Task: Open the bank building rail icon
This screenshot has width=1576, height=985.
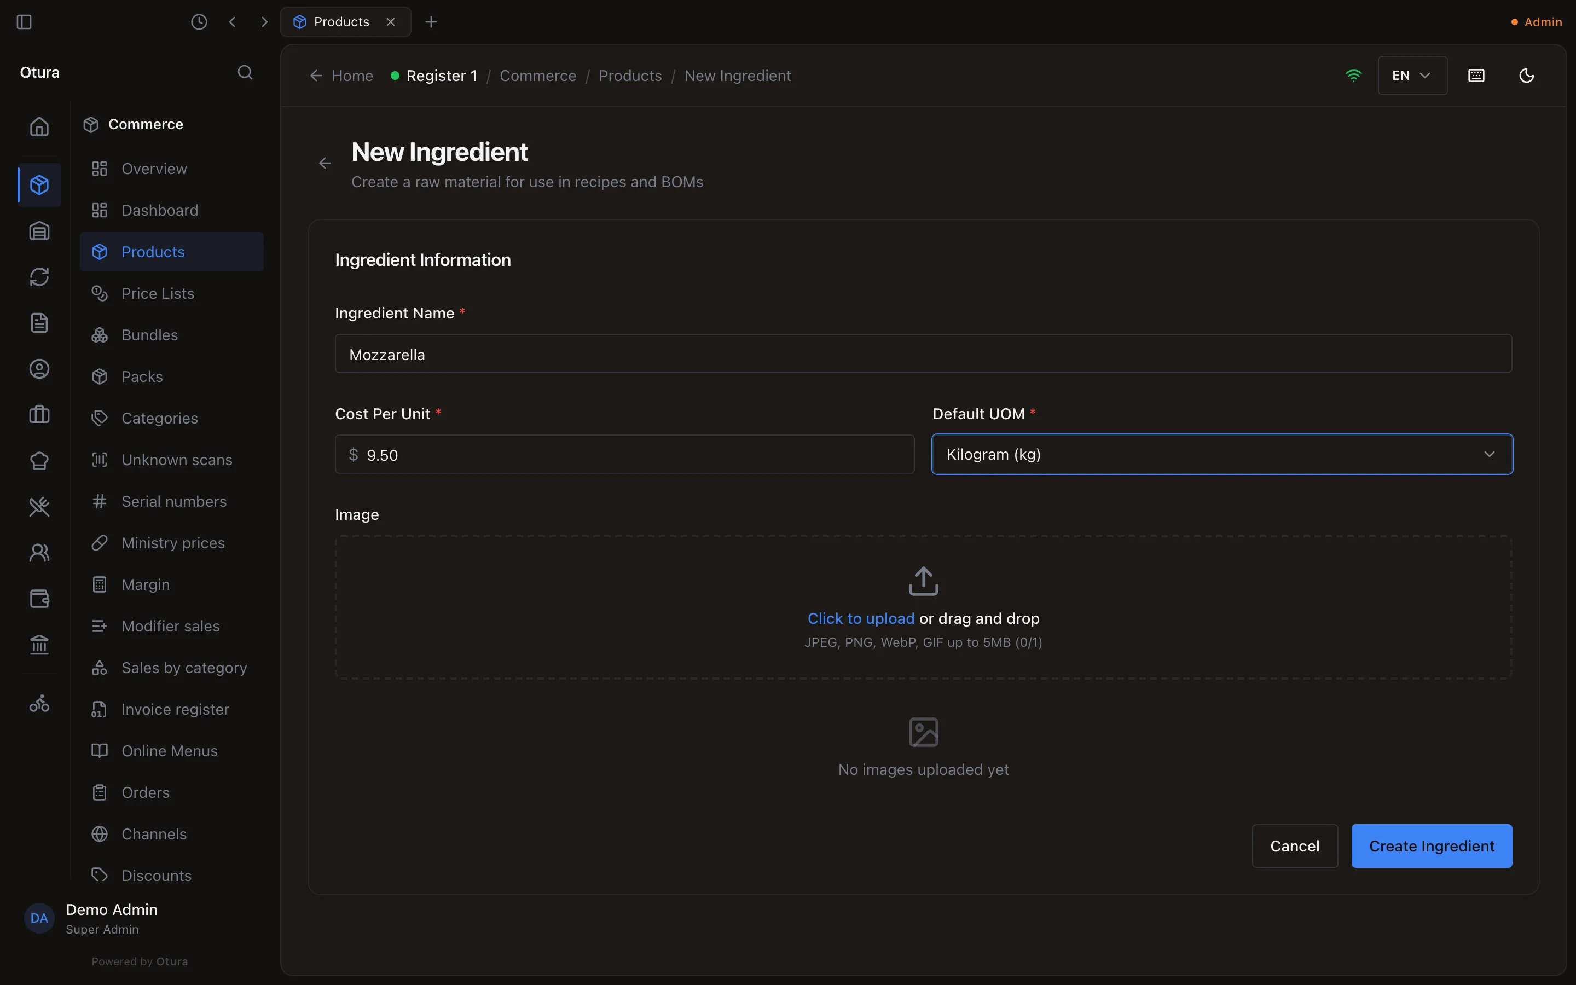Action: 39,645
